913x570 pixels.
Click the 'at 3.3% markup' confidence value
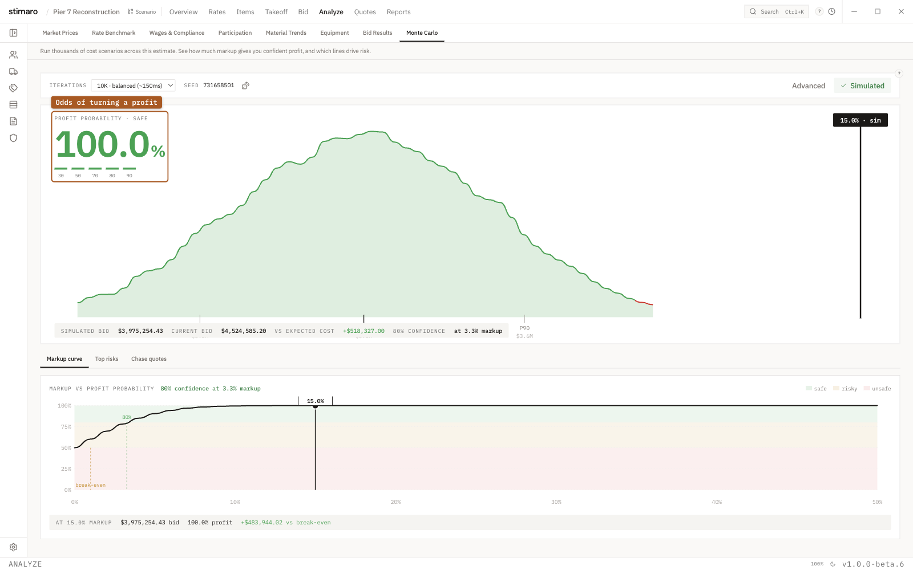click(x=478, y=331)
